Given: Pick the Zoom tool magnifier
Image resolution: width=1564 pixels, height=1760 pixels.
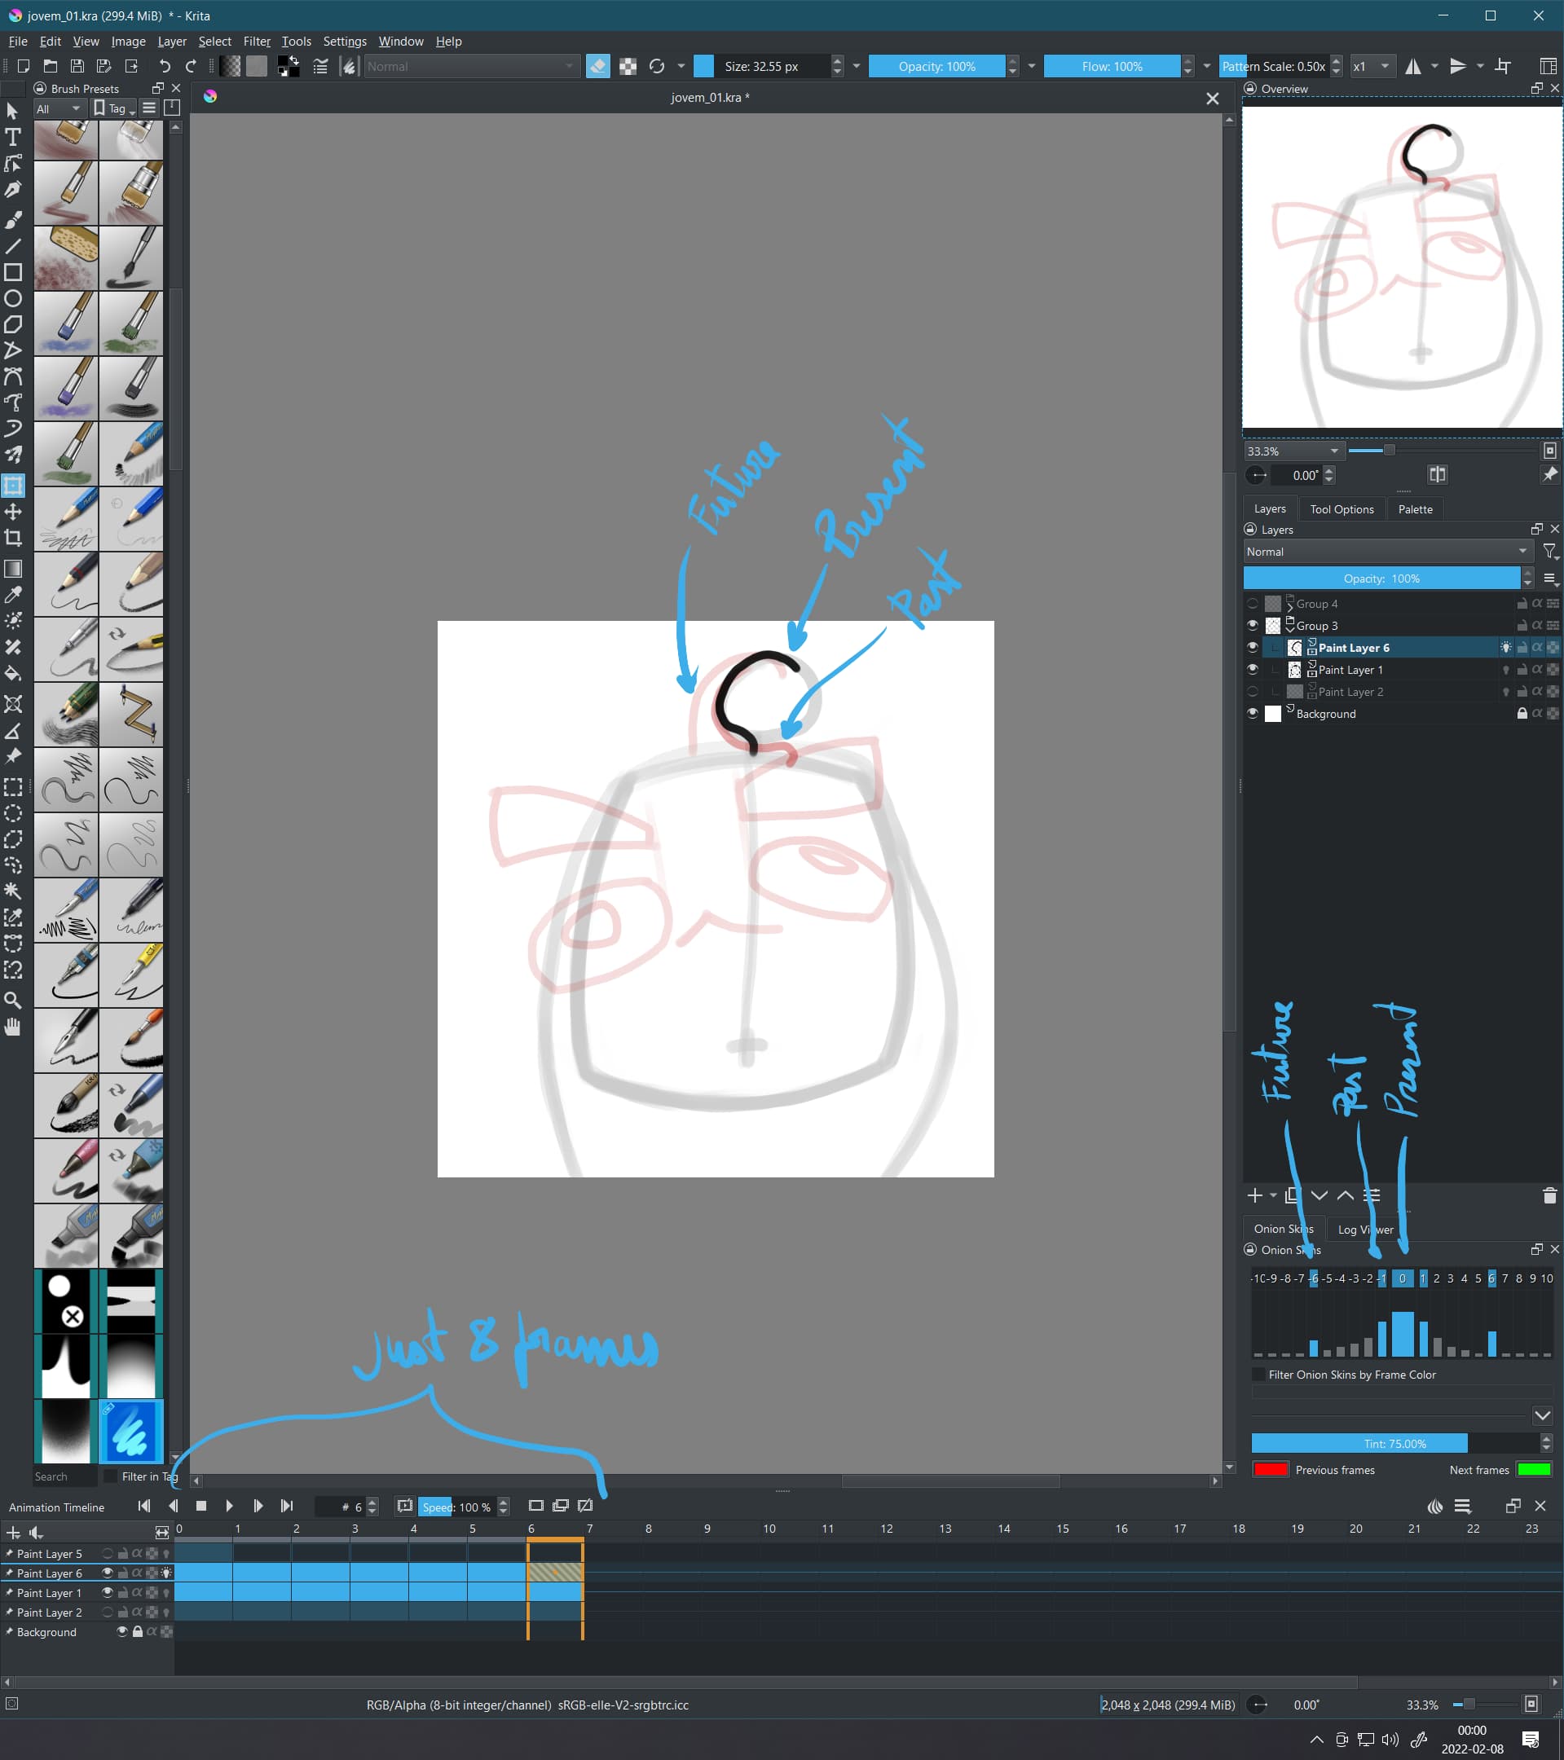Looking at the screenshot, I should pyautogui.click(x=13, y=1000).
